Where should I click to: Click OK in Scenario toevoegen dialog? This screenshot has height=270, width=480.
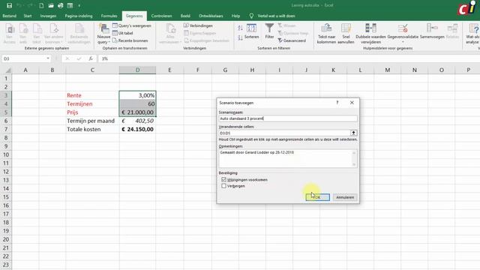click(318, 197)
